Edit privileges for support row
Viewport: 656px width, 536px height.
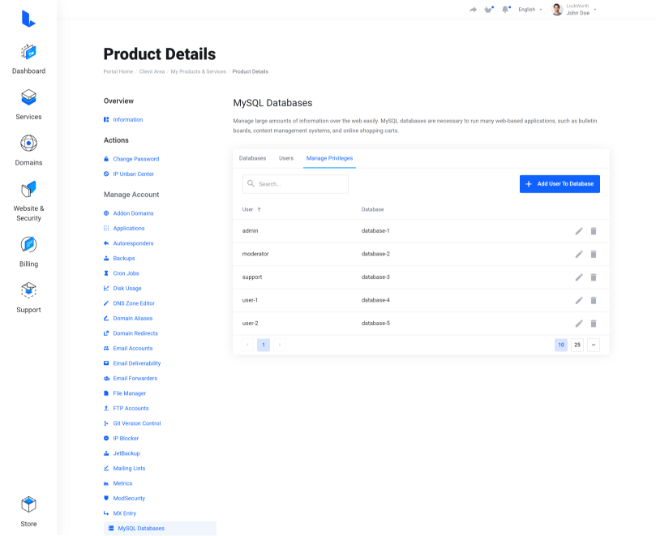[579, 277]
